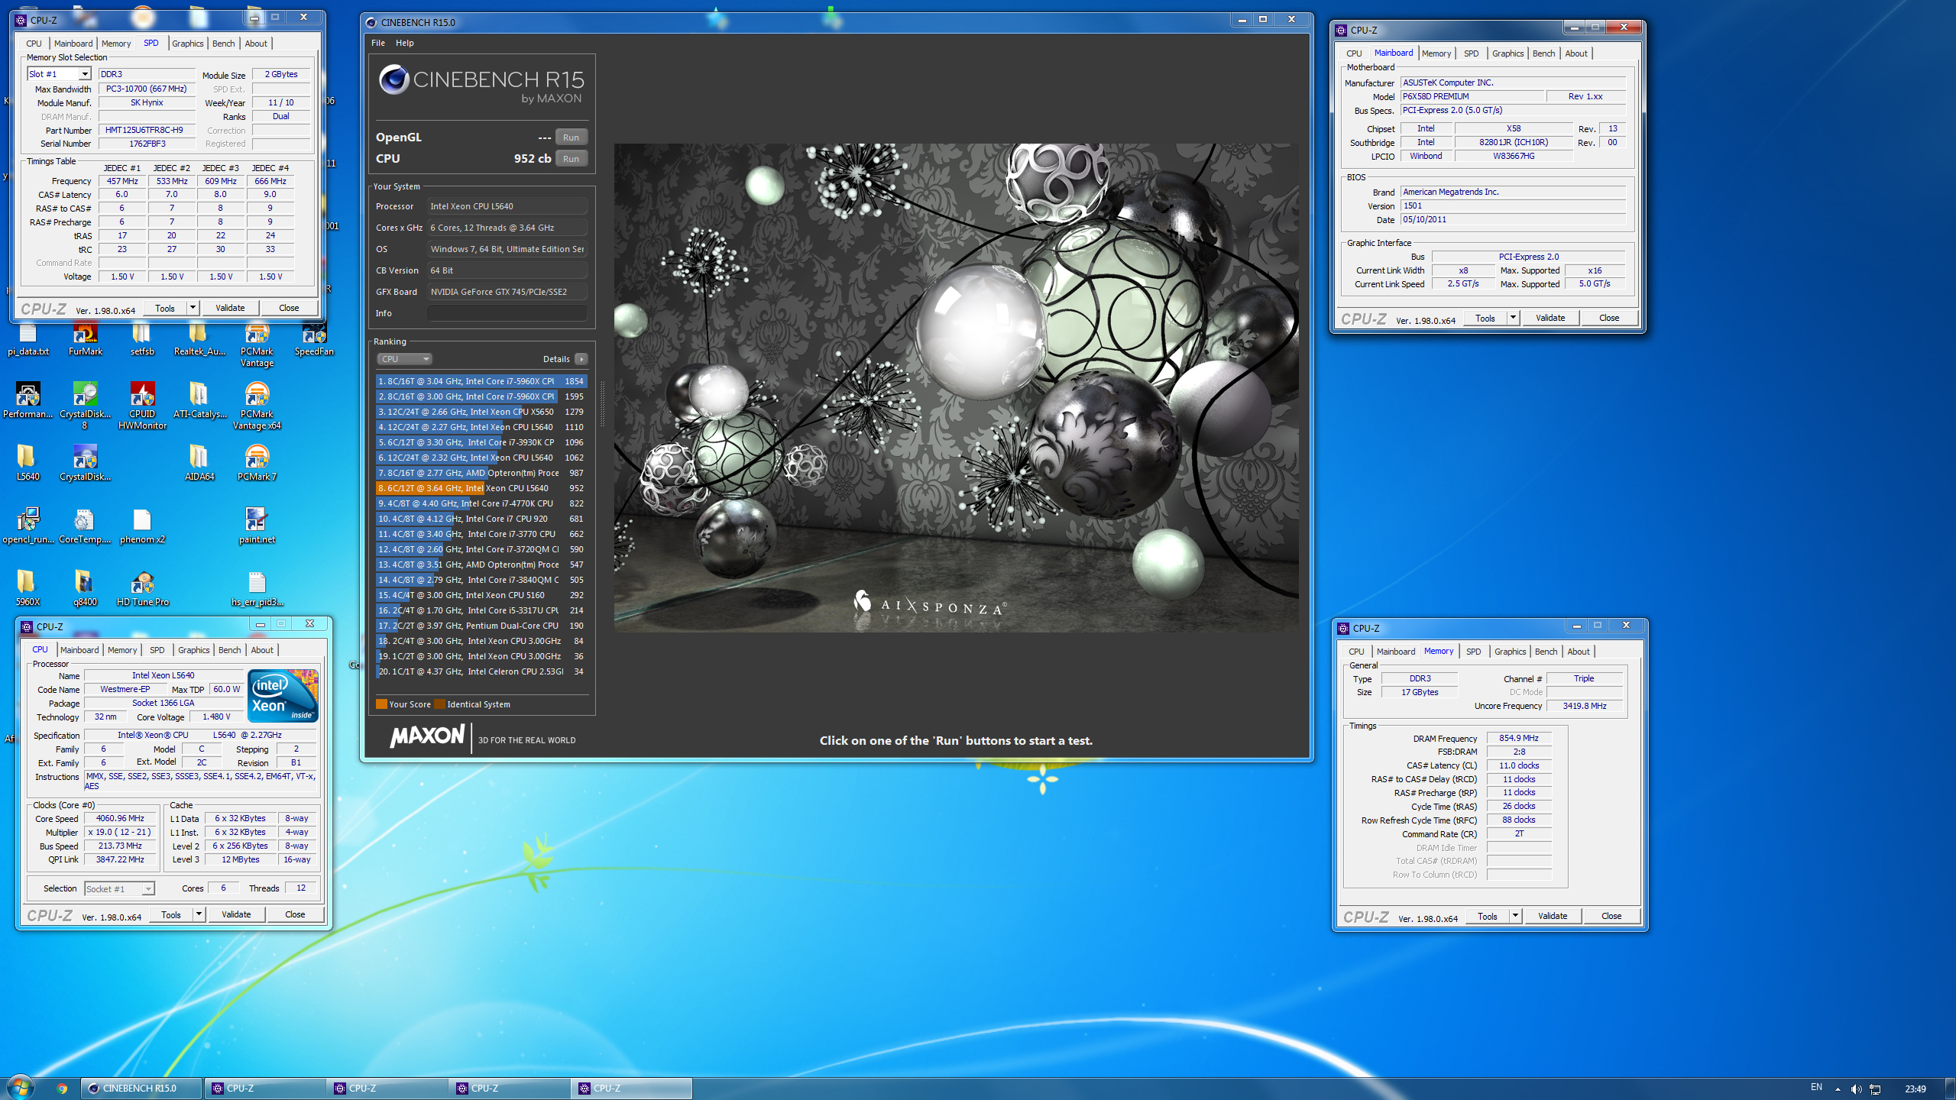Open the ATI-Catalys... folder
This screenshot has height=1100, width=1956.
tap(199, 401)
